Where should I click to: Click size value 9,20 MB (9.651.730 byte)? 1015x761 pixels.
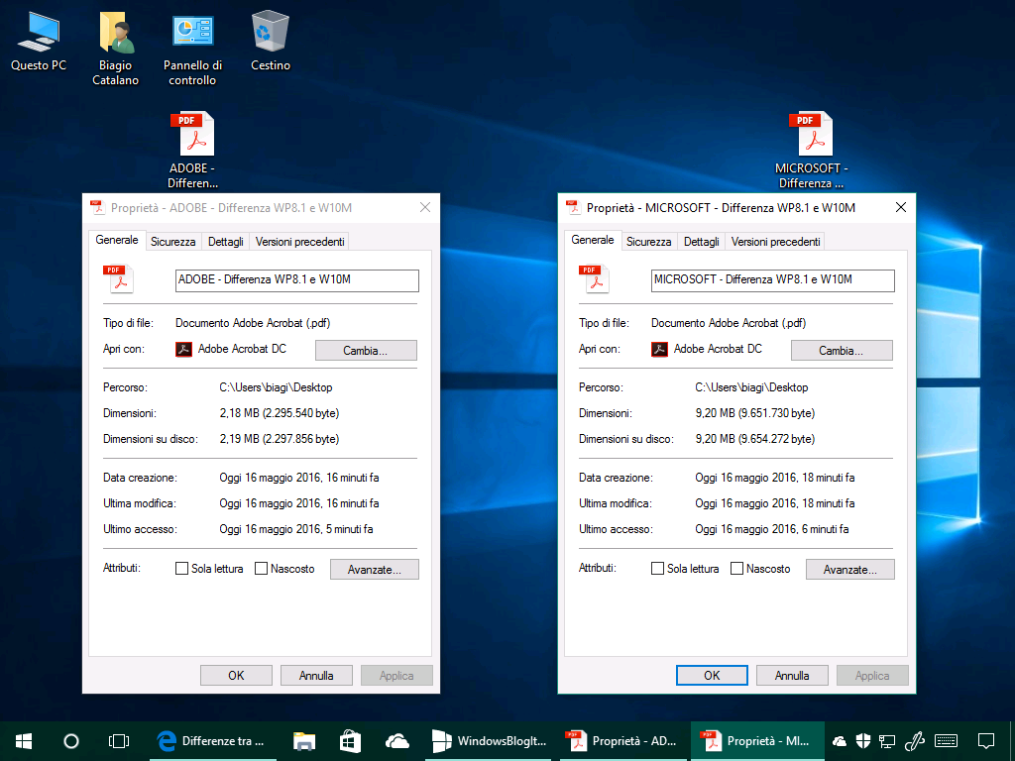754,413
